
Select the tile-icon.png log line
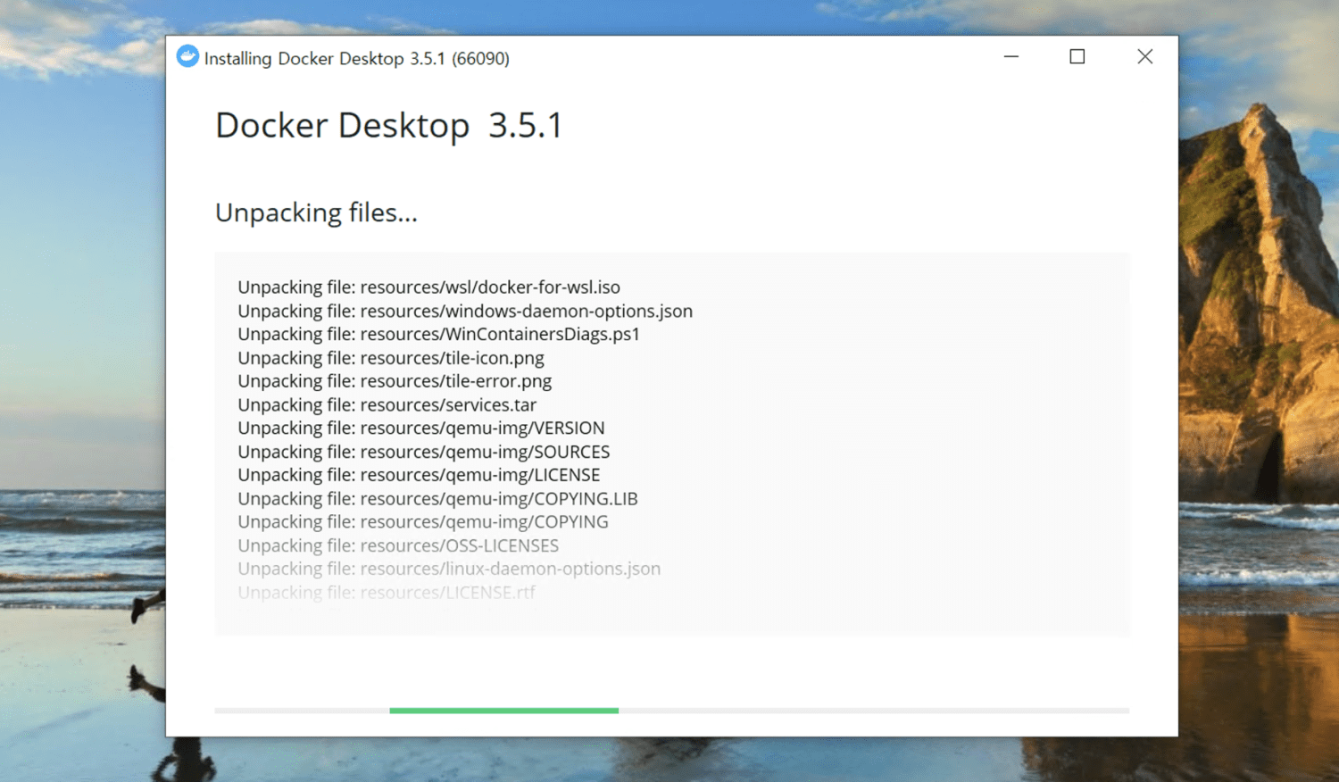pyautogui.click(x=391, y=358)
